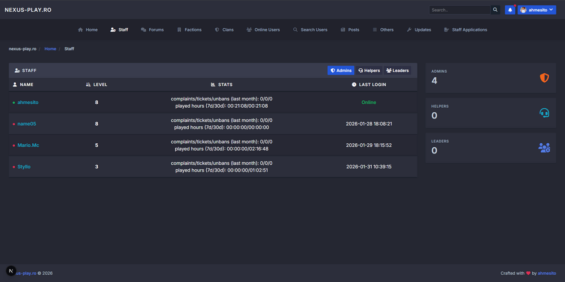Expand the Others menu

tap(383, 30)
